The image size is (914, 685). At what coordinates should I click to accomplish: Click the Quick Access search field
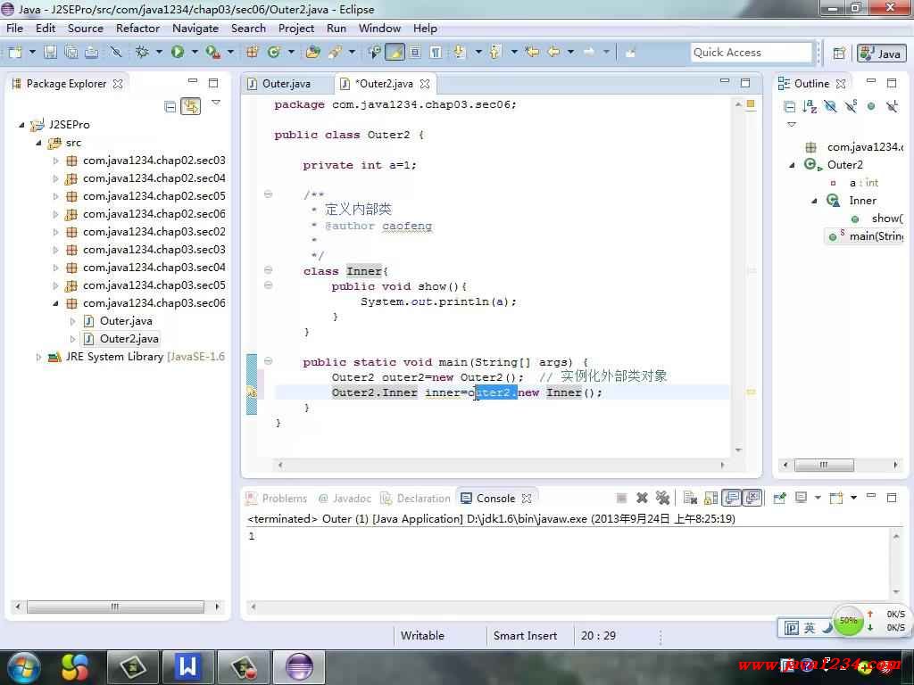pos(751,53)
